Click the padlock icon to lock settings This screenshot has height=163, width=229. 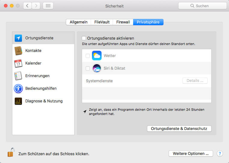pyautogui.click(x=11, y=152)
